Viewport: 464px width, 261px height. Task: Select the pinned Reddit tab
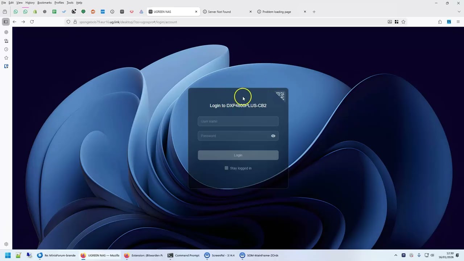pyautogui.click(x=93, y=12)
